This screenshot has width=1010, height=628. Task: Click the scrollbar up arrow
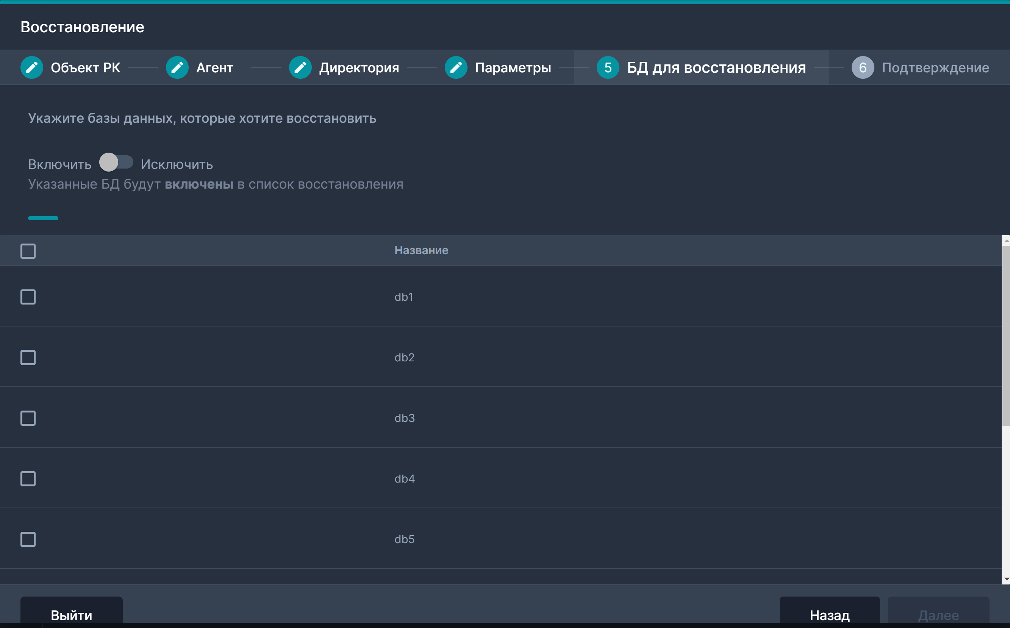point(1006,241)
